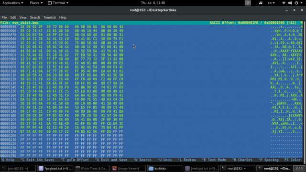Click ASCII text ending ws2_32 in right column
306x172 pixels.
coord(286,59)
